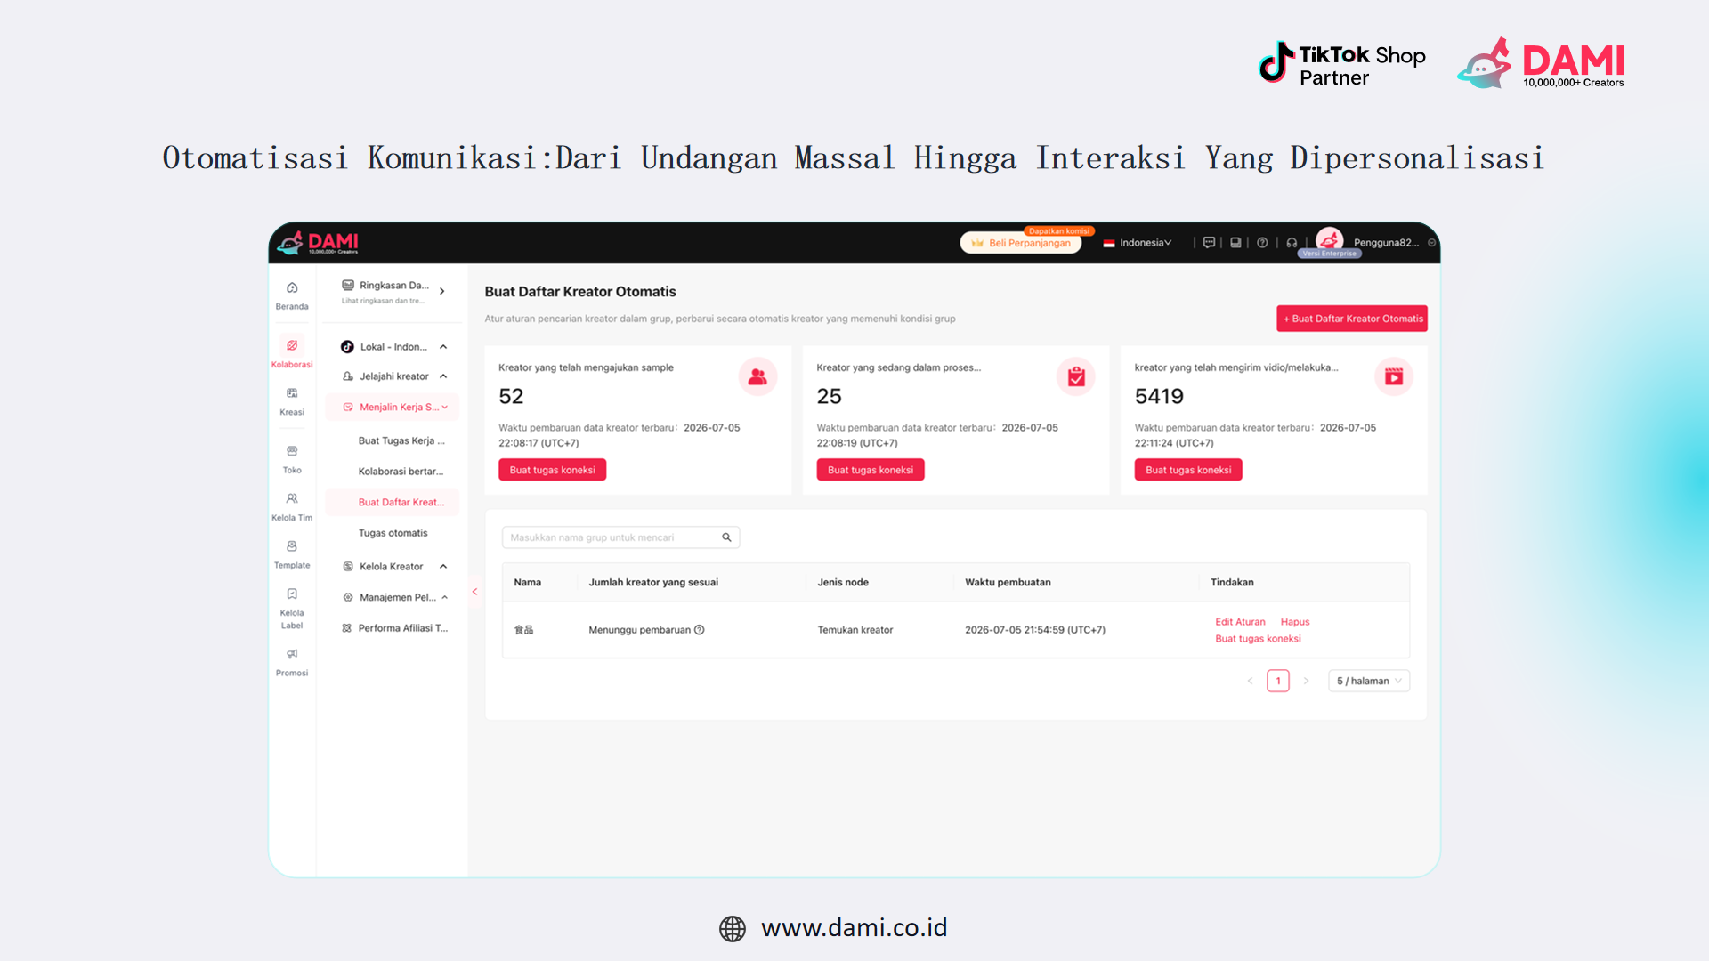
Task: Click the Manajemen Pel... gear icon
Action: (348, 598)
